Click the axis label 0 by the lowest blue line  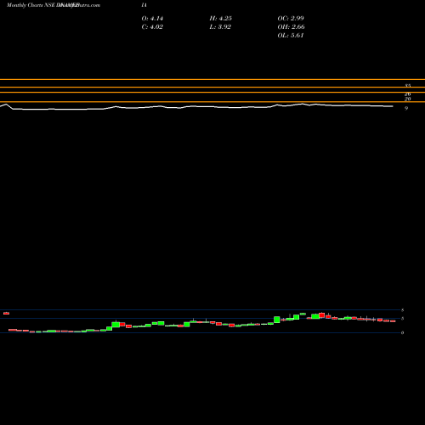coord(402,332)
